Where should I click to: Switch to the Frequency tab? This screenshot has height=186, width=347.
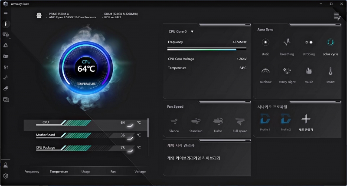32,172
